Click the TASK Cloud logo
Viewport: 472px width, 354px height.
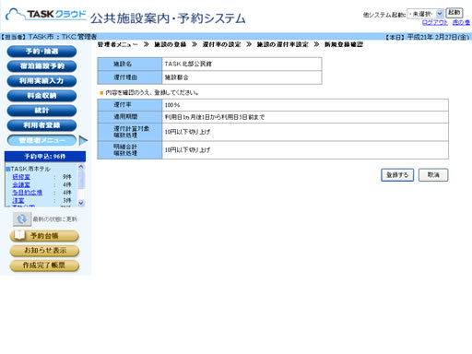(x=46, y=15)
